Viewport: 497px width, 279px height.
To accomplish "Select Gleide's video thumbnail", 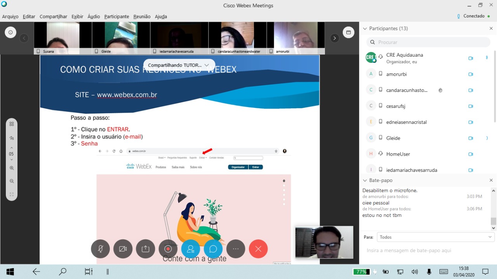I will pos(121,38).
